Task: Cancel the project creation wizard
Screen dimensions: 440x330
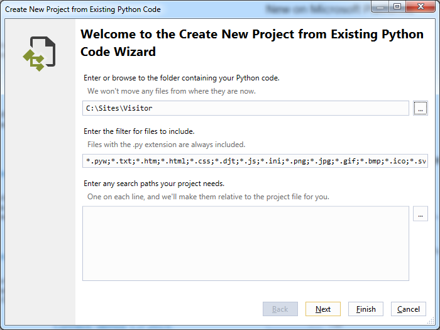Action: pyautogui.click(x=409, y=309)
